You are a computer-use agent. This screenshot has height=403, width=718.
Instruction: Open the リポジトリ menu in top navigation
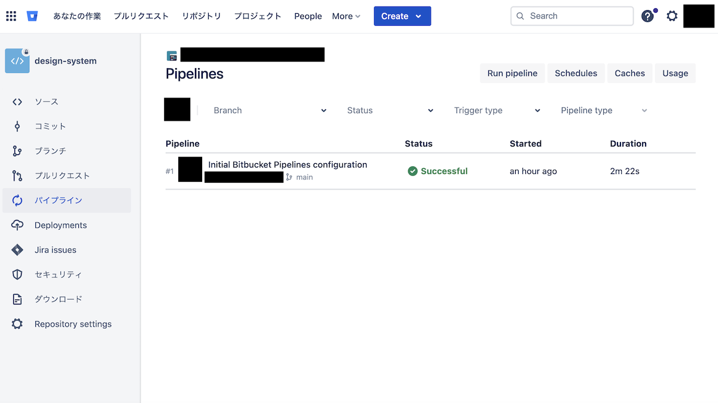201,16
